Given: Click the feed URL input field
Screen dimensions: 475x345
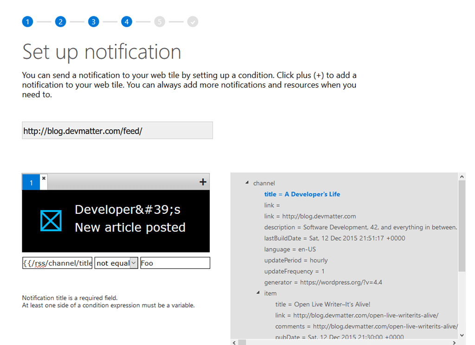Looking at the screenshot, I should pyautogui.click(x=117, y=131).
